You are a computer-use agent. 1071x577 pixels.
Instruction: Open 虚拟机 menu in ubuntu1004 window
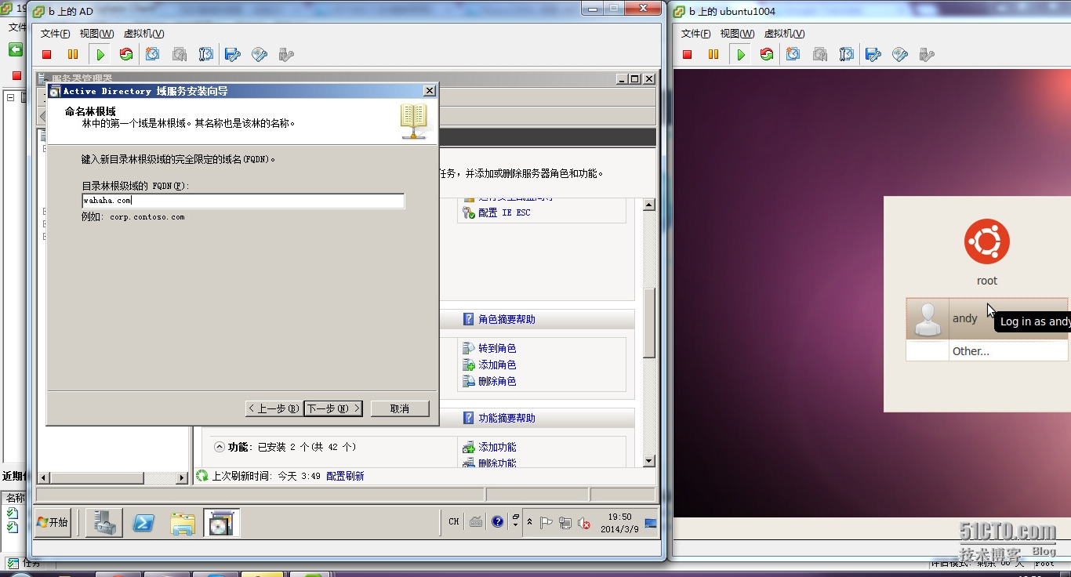tap(785, 34)
